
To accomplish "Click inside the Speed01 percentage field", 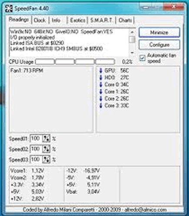I will [x=36, y=139].
